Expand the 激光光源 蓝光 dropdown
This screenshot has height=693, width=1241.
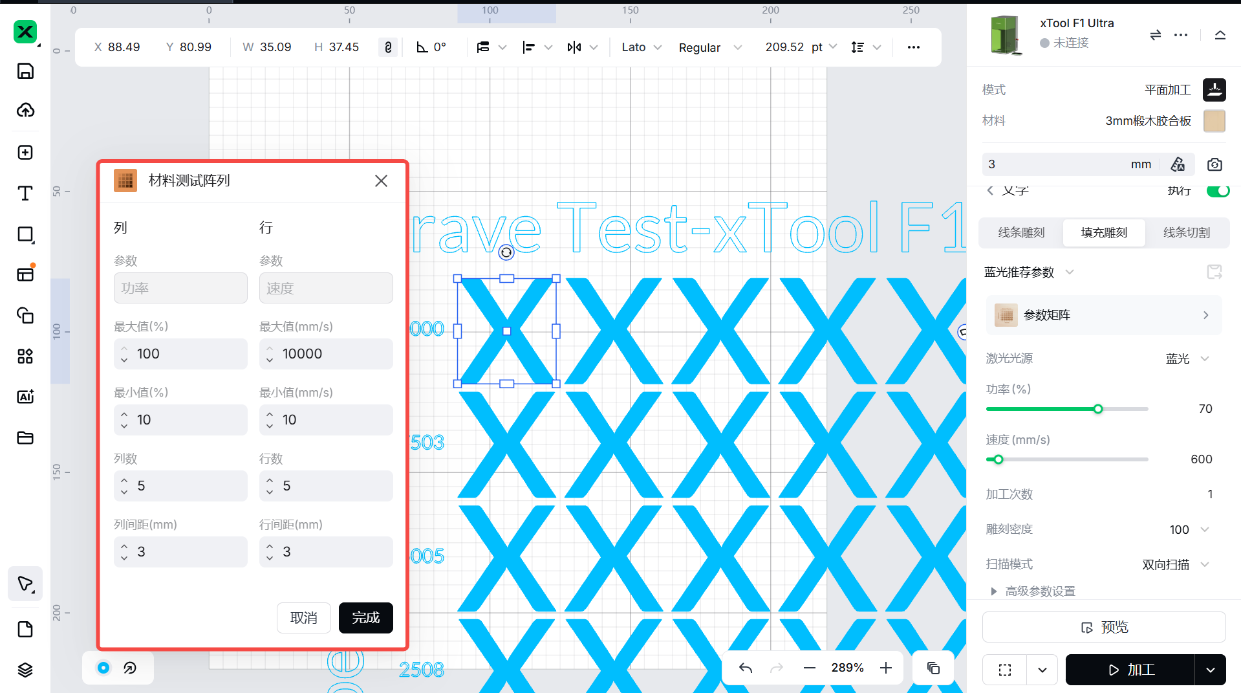1205,358
